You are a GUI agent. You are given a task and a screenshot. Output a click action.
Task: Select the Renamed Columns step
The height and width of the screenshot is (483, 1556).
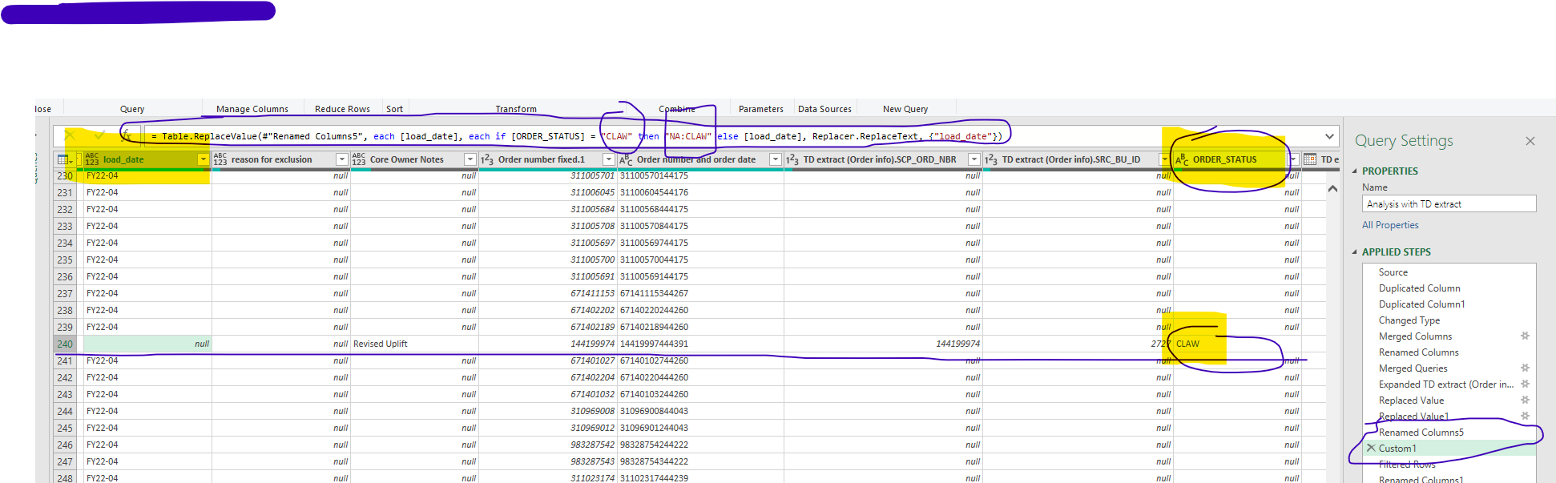(1418, 352)
